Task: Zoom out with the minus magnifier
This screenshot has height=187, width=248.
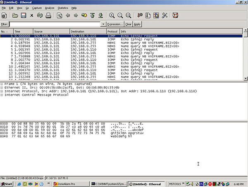Action: click(x=120, y=15)
